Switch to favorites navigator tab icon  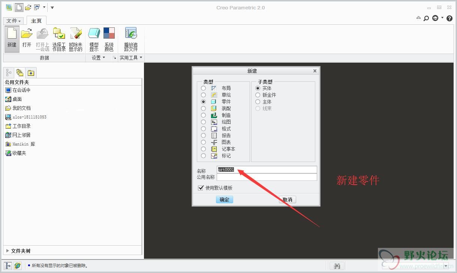(x=31, y=73)
